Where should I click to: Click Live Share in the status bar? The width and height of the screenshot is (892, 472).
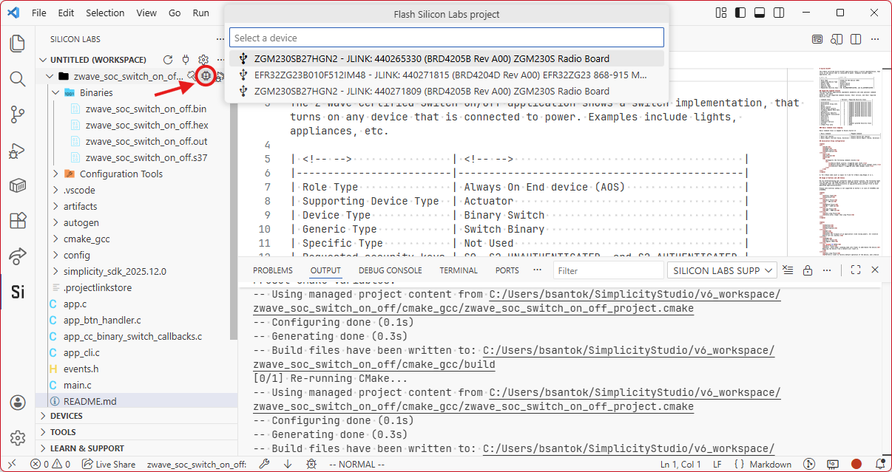109,465
